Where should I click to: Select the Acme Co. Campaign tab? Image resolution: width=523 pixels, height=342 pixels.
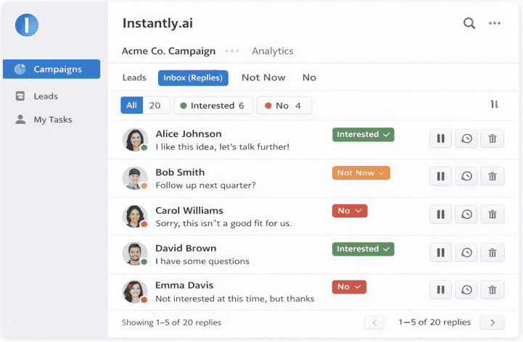point(168,51)
